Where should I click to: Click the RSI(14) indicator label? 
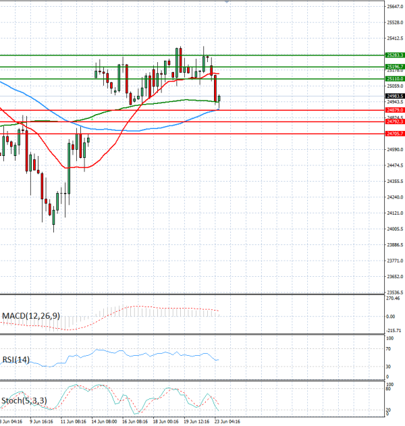pyautogui.click(x=16, y=360)
